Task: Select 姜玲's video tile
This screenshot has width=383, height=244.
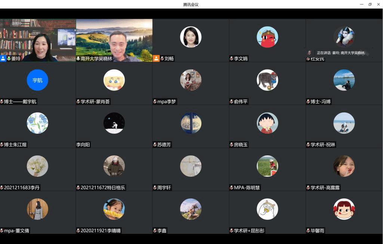Action: 37,39
